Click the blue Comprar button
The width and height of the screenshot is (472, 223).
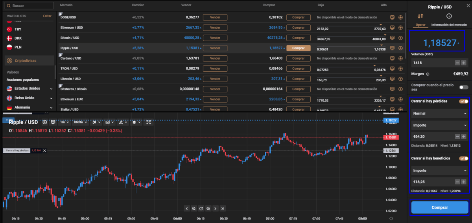point(439,208)
